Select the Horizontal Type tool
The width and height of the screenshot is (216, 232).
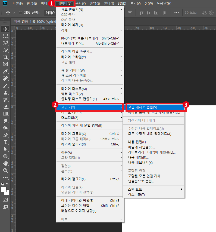click(x=5, y=142)
